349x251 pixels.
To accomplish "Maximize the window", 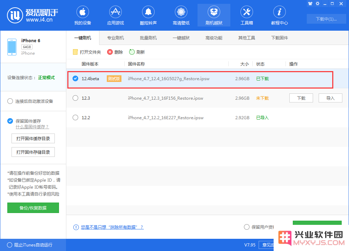I will pos(332,3).
